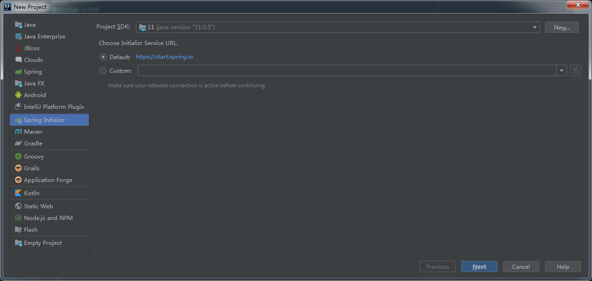Open the start.spring.io link

[165, 57]
